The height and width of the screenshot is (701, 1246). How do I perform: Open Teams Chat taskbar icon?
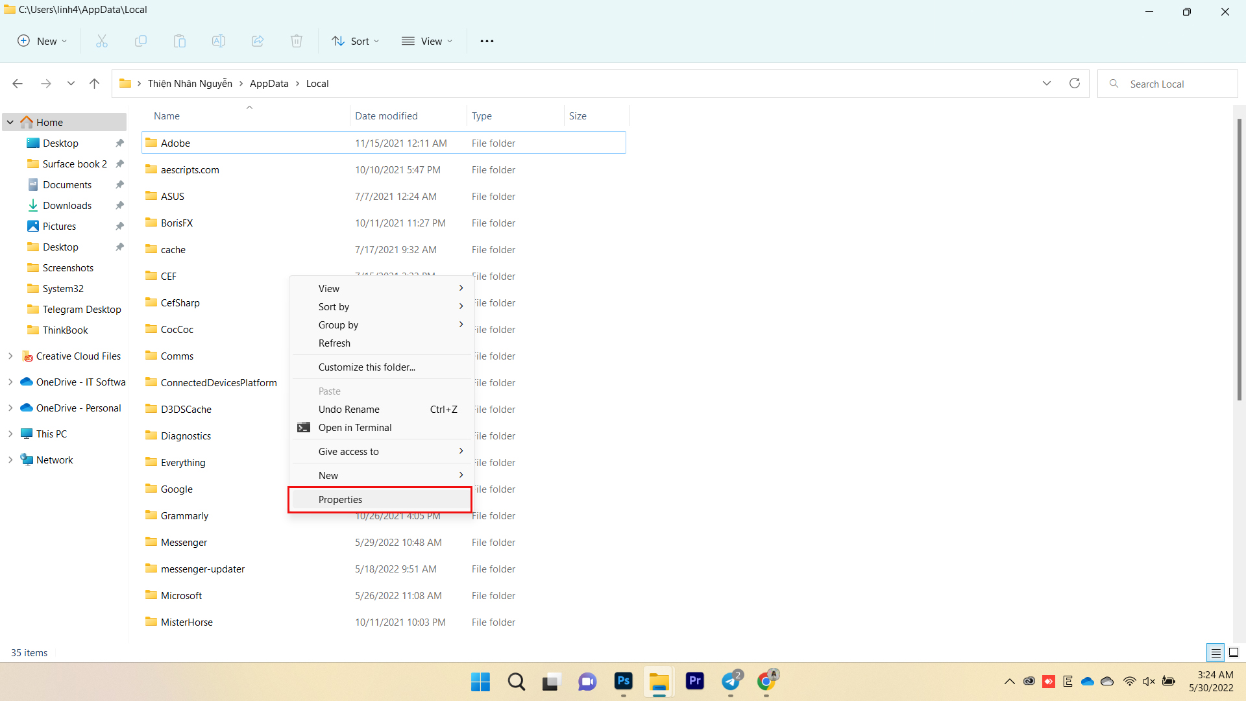(587, 682)
